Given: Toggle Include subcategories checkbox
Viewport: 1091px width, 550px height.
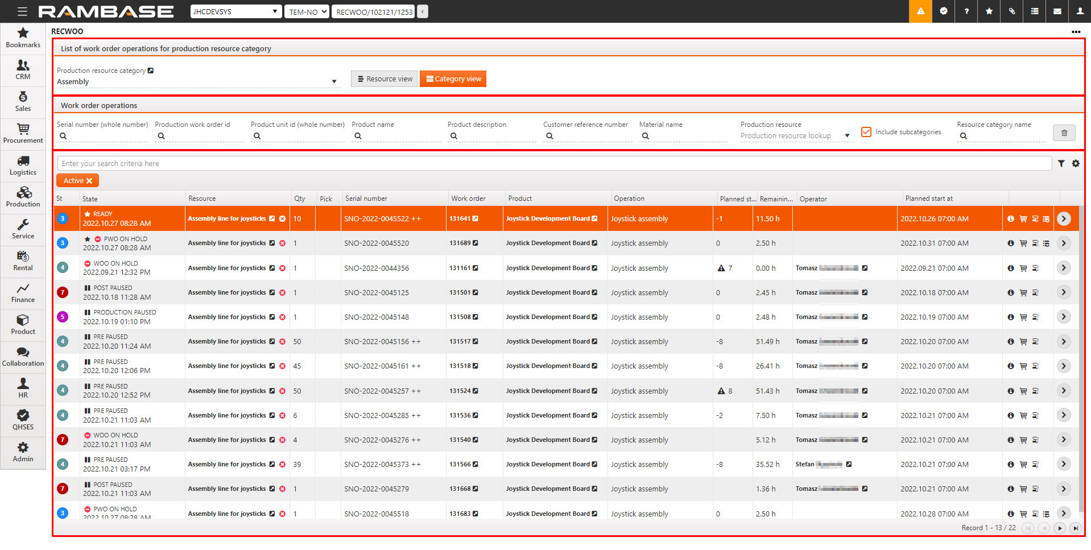Looking at the screenshot, I should point(866,132).
